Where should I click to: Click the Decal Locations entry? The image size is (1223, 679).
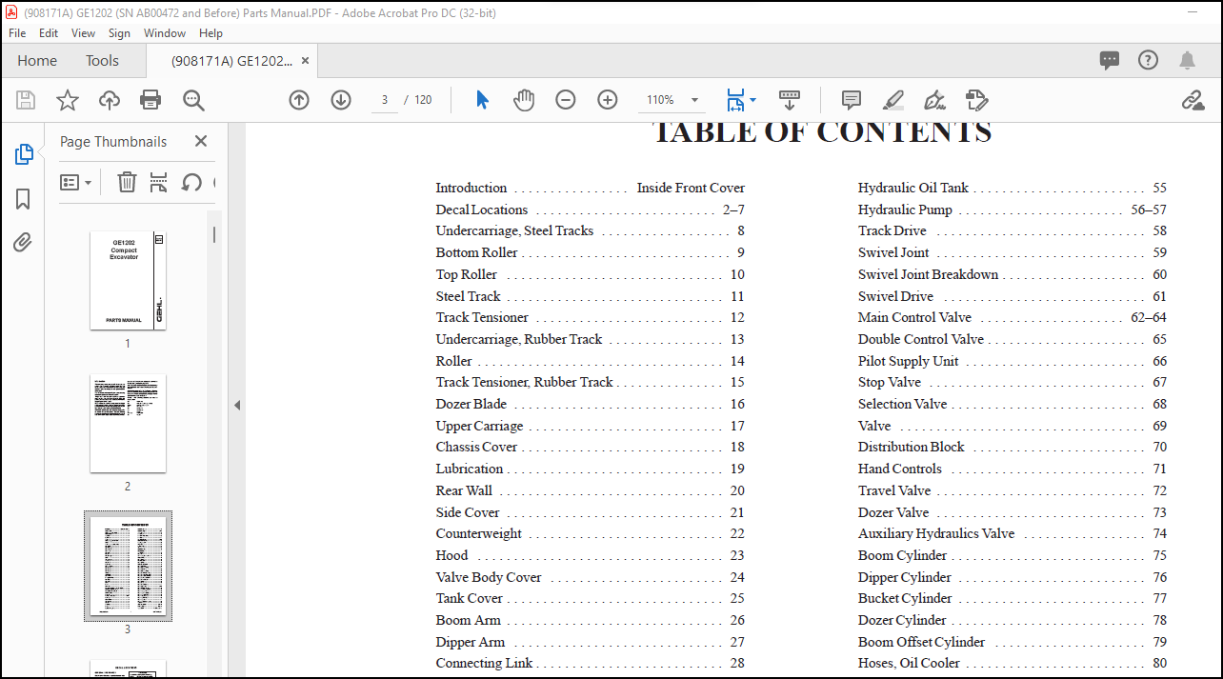click(591, 210)
